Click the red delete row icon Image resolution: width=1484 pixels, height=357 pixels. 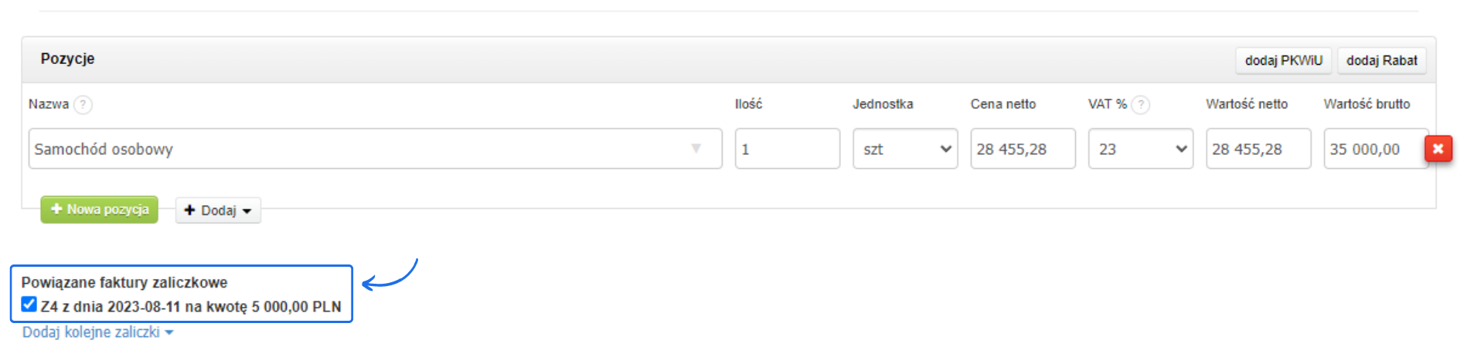(1438, 149)
